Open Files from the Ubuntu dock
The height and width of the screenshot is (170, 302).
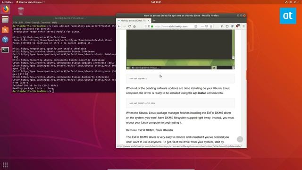(x=5, y=19)
